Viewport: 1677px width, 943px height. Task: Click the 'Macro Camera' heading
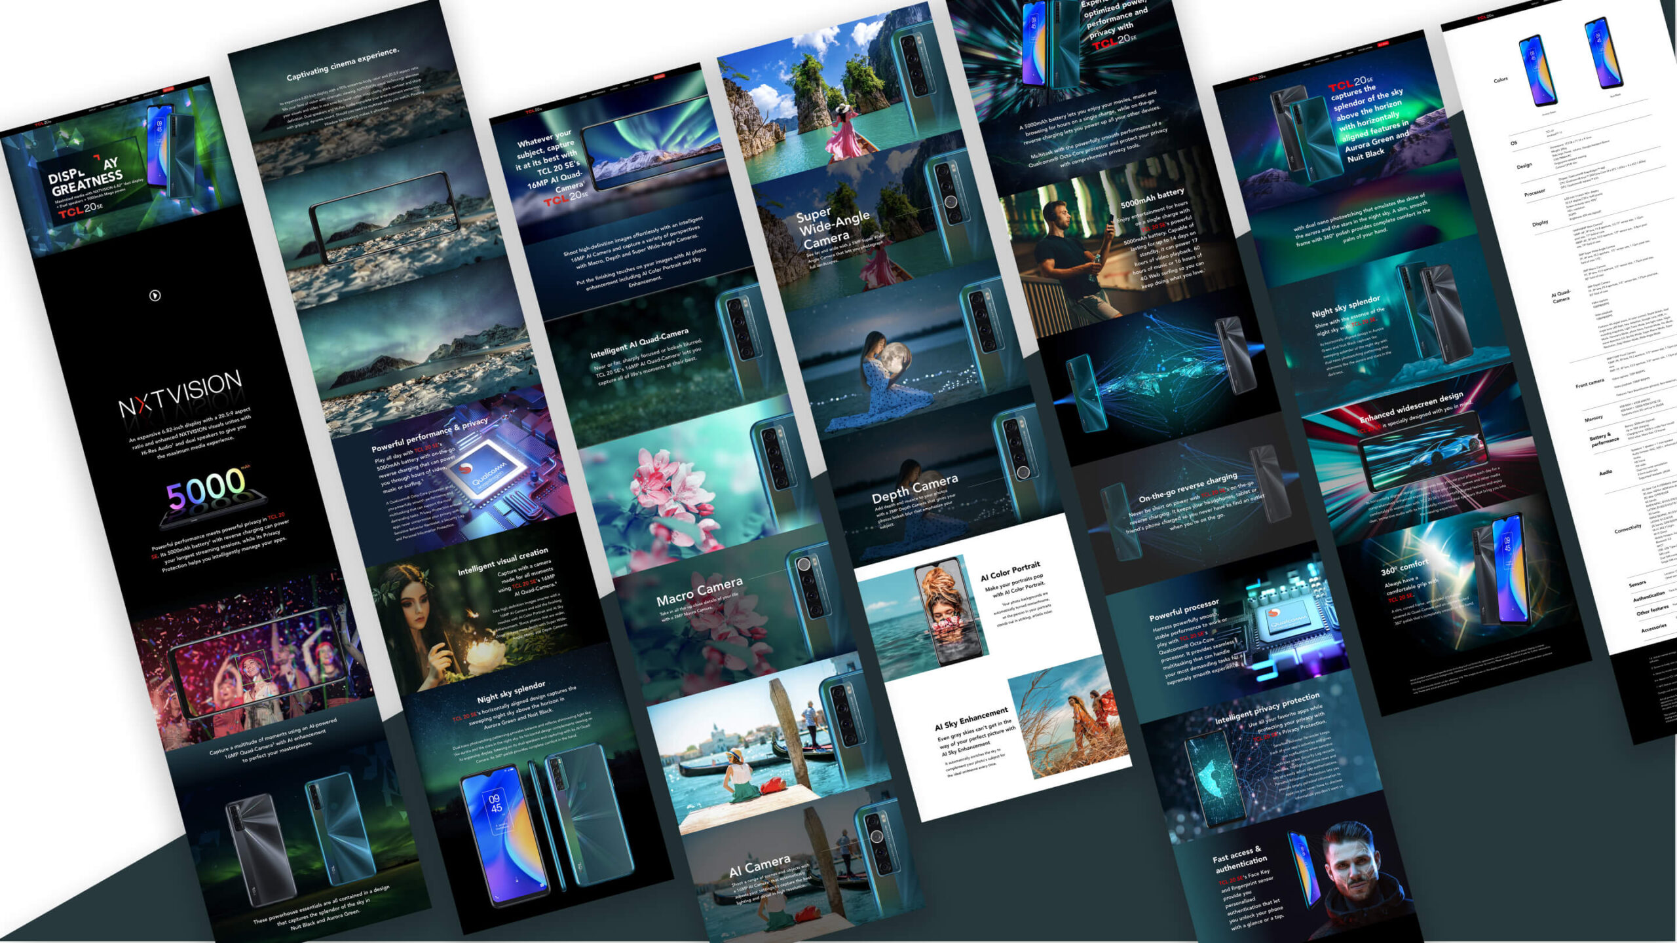pos(699,591)
